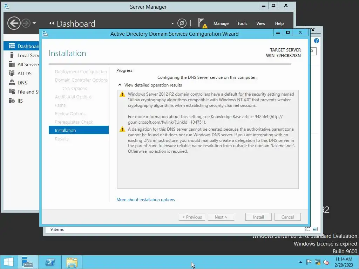
Task: Click the Server Manager title bar icon
Action: click(7, 7)
